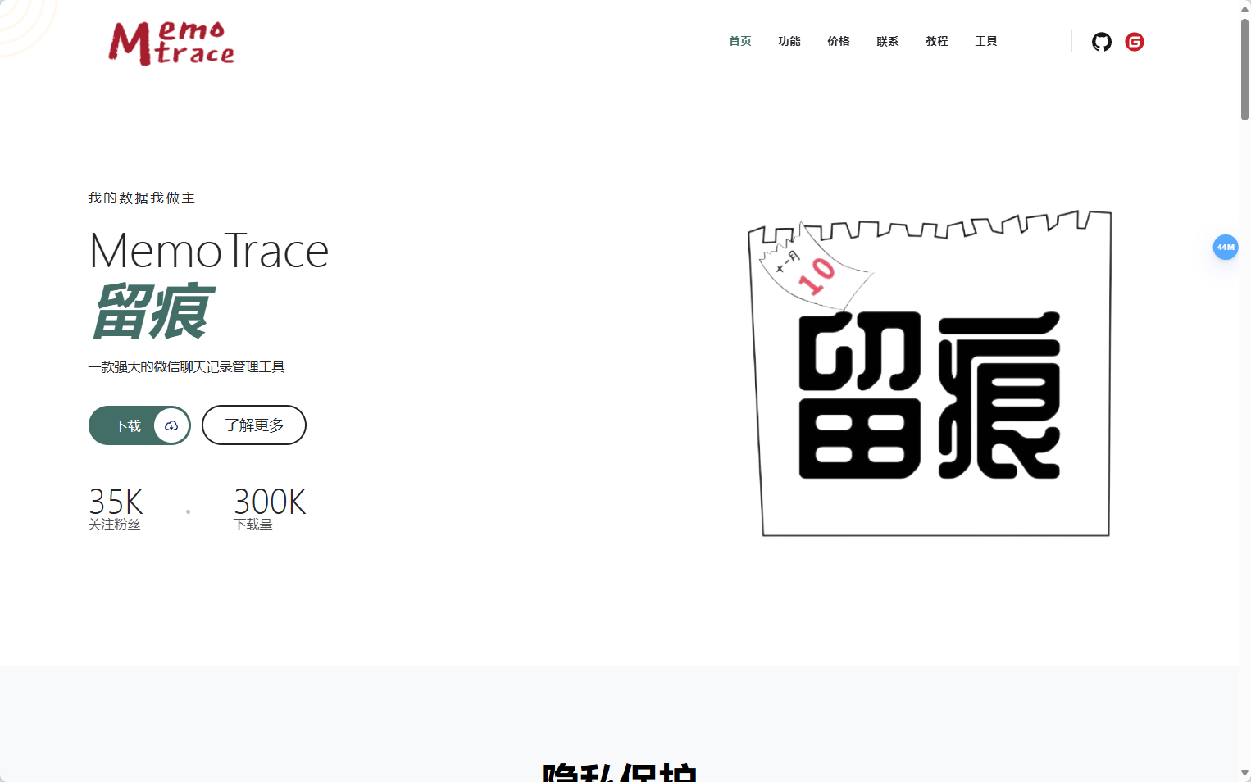Image resolution: width=1251 pixels, height=782 pixels.
Task: Click the MemoTrace logo in header
Action: pos(171,43)
